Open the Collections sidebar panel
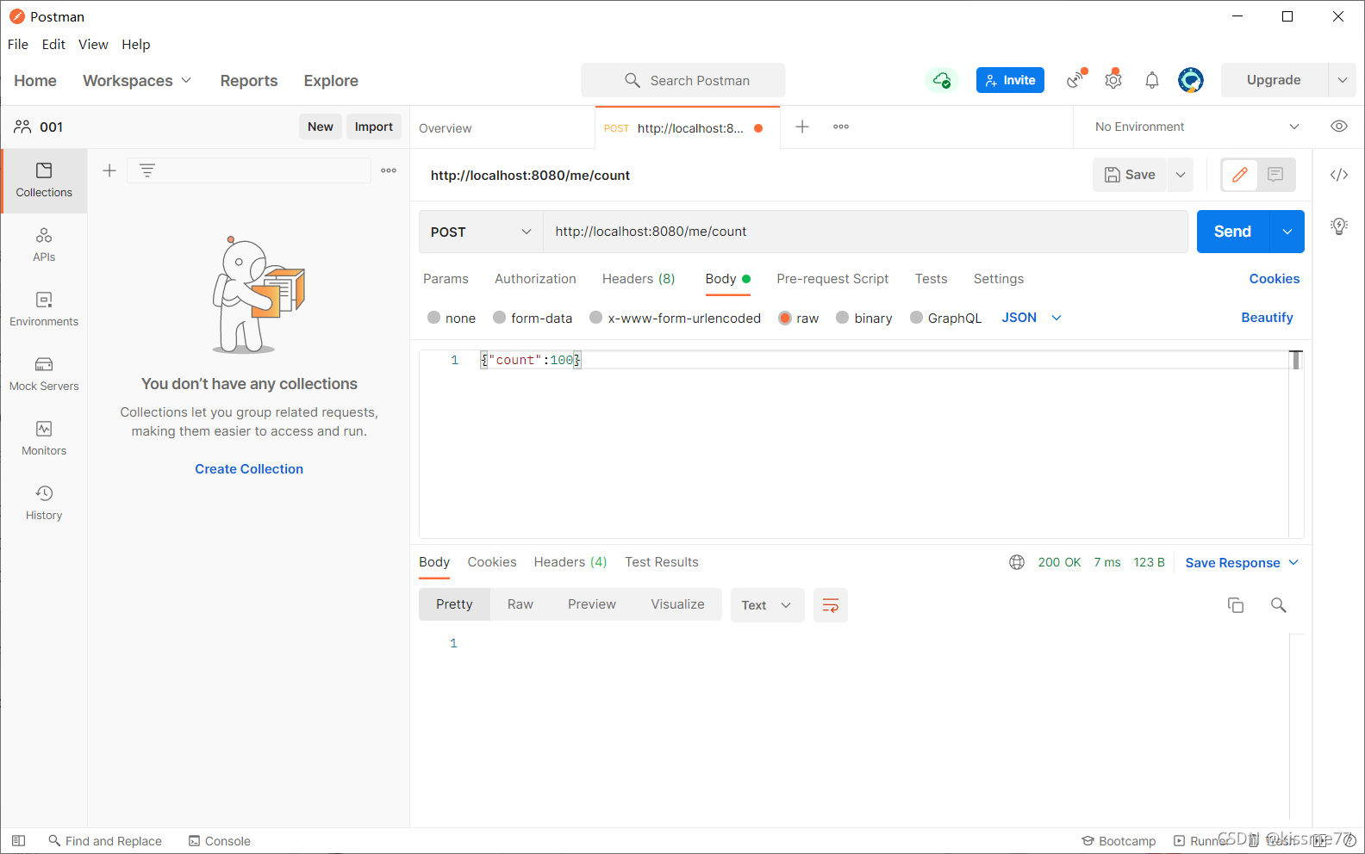This screenshot has height=854, width=1365. pos(44,181)
